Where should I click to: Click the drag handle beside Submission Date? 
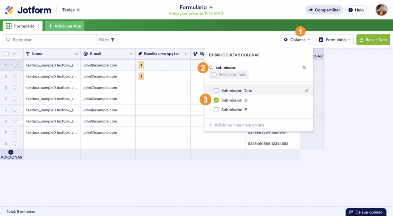[210, 91]
